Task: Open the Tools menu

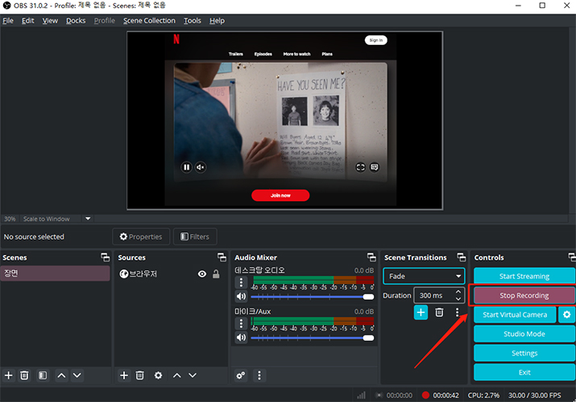Action: 193,21
